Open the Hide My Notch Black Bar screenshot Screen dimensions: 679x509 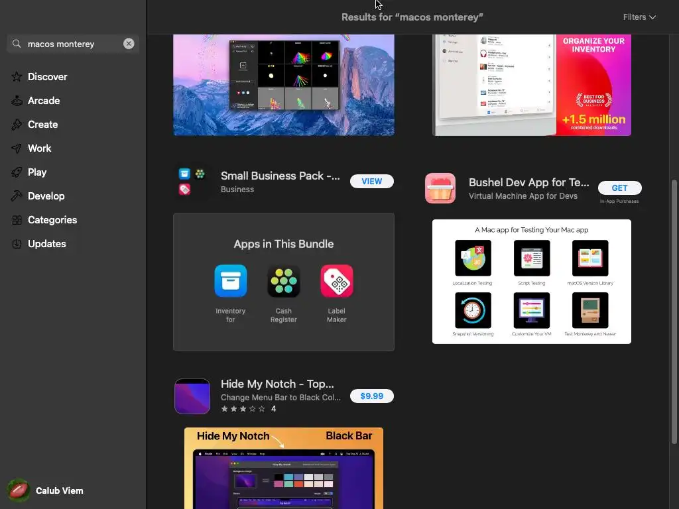[x=284, y=469]
